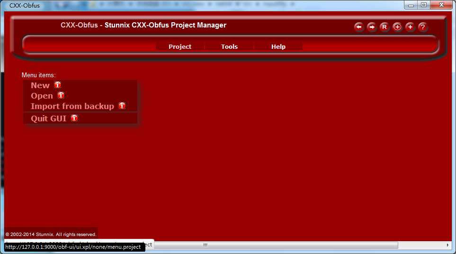Click the Project Manager title text

pyautogui.click(x=165, y=25)
